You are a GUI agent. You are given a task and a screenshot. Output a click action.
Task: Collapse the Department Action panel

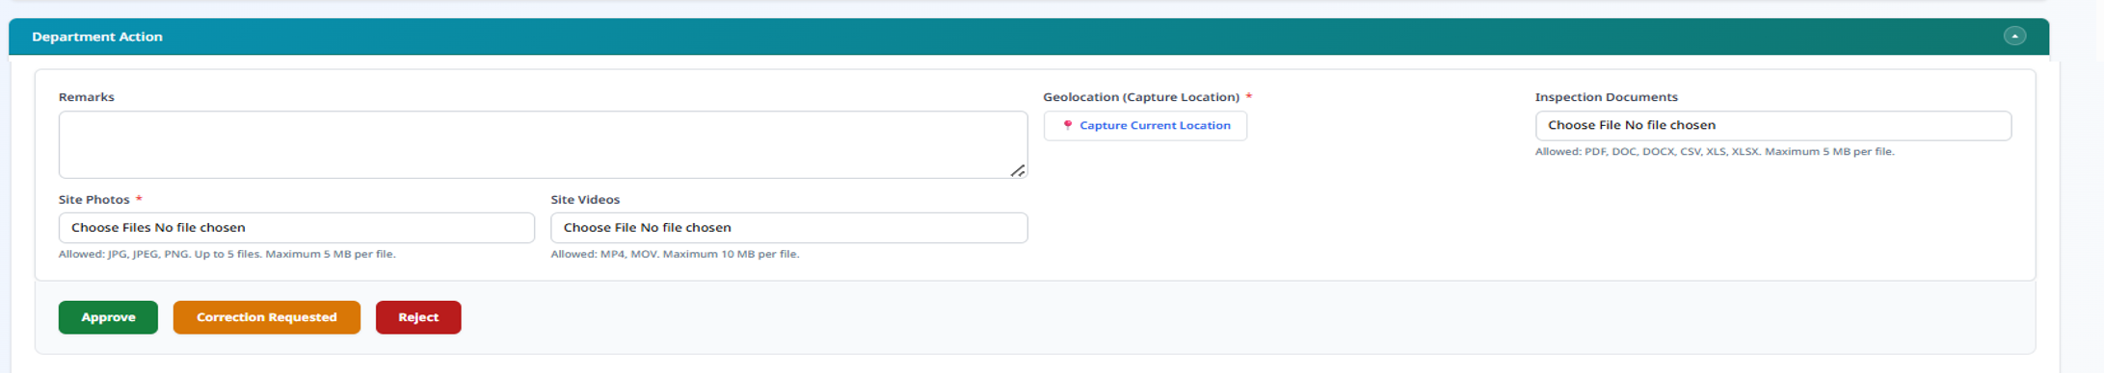pyautogui.click(x=2014, y=36)
